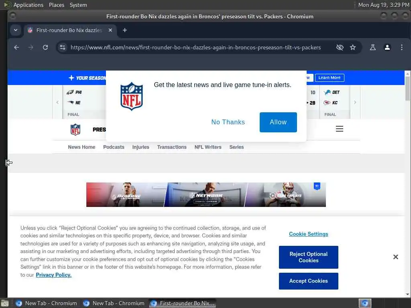411x308 pixels.
Task: Go to the Injuries section
Action: click(140, 147)
